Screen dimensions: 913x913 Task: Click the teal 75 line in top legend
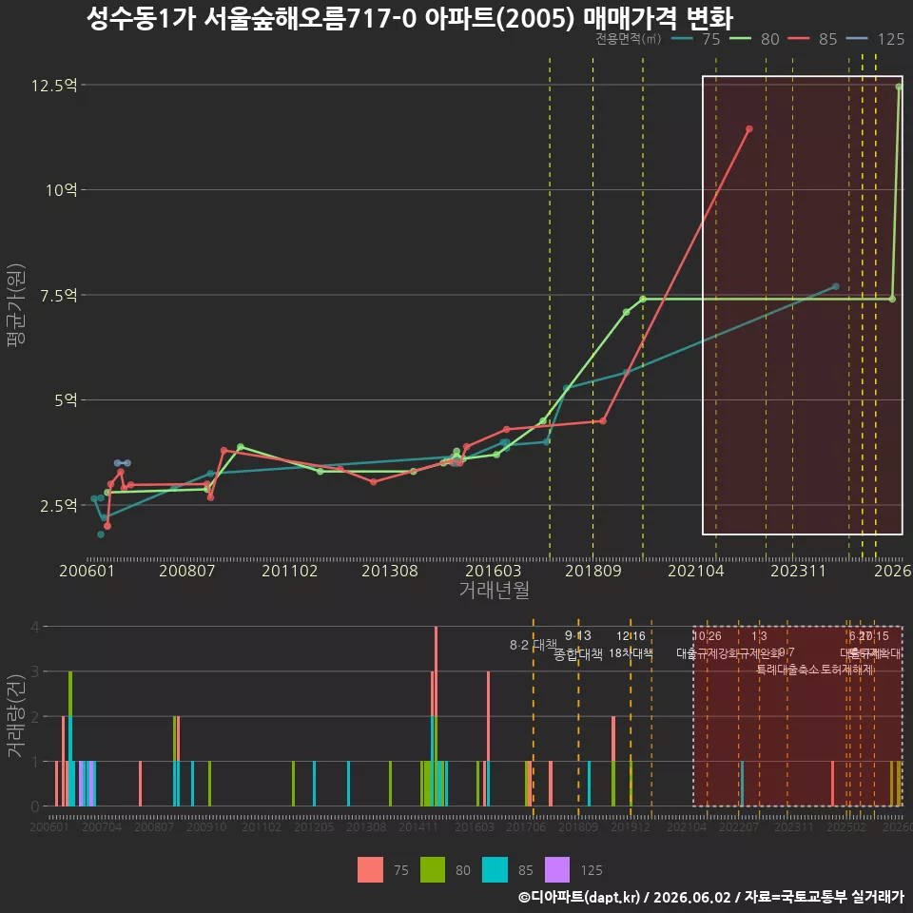coord(682,39)
